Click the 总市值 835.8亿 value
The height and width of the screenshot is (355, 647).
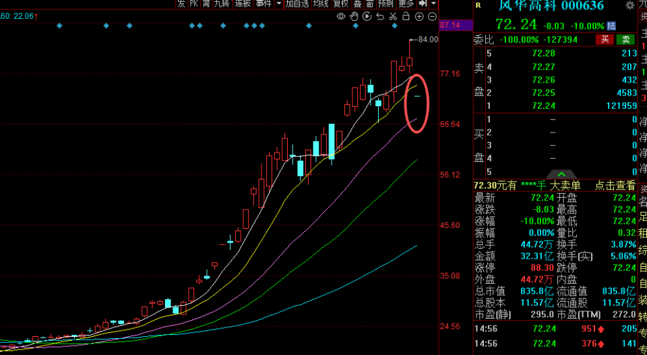click(x=537, y=292)
